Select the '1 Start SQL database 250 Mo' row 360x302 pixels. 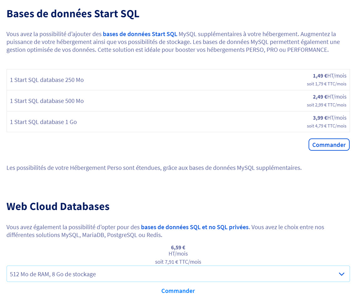tap(178, 80)
